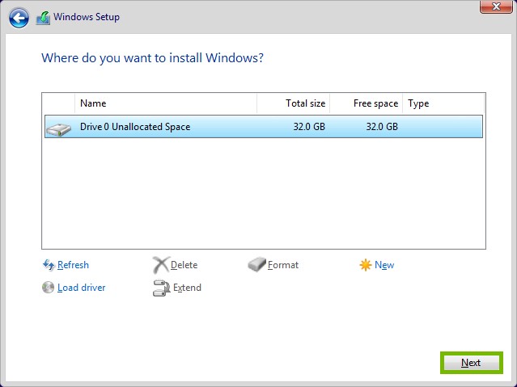517x387 pixels.
Task: Click the Windows Setup title icon
Action: coord(43,18)
